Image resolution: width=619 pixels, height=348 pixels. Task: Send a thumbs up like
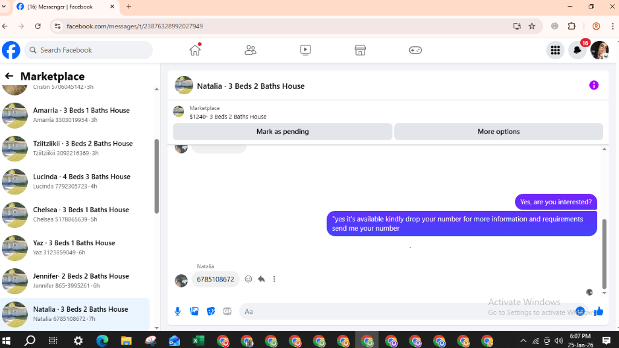tap(599, 311)
